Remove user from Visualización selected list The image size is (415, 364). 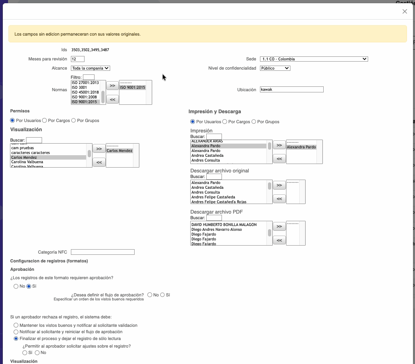99,162
